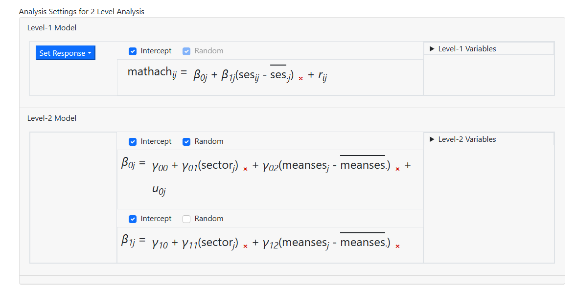Uncheck Intercept for the β1j equation
The height and width of the screenshot is (291, 576).
click(133, 219)
